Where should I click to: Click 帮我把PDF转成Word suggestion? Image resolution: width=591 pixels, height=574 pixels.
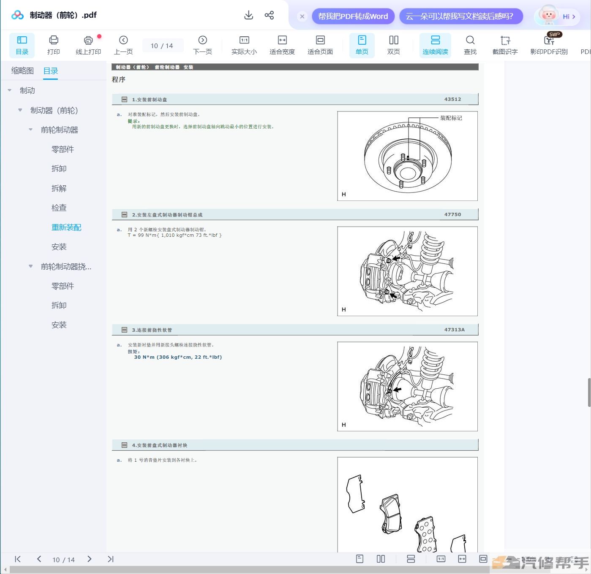tap(353, 16)
